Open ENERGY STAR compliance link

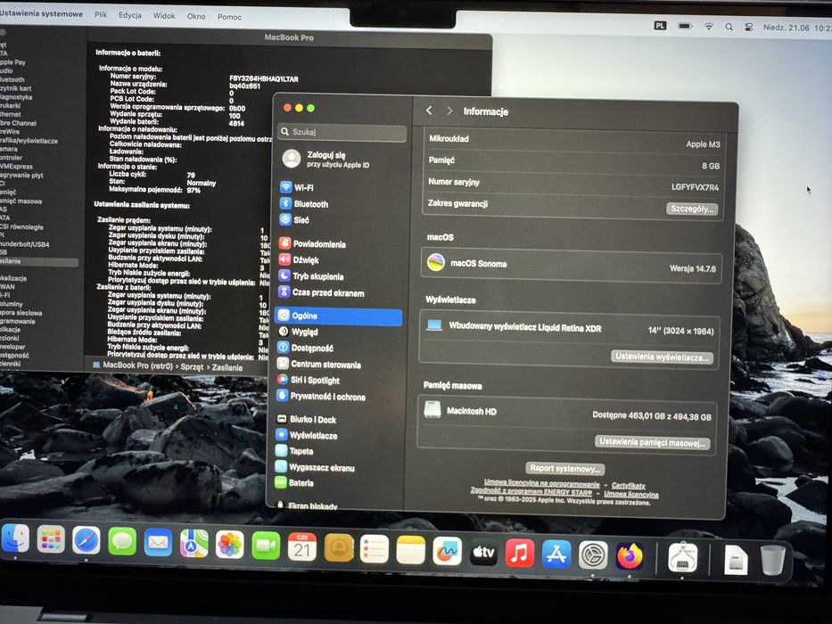coord(531,491)
